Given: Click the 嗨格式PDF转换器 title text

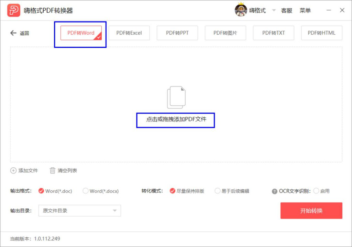Looking at the screenshot, I should [x=48, y=11].
